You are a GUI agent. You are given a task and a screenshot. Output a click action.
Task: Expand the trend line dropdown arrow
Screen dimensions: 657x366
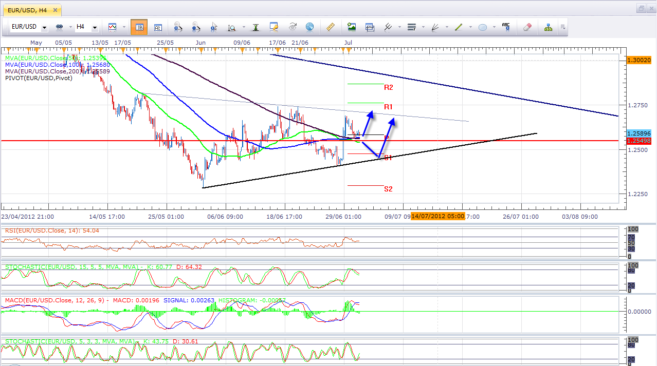470,27
